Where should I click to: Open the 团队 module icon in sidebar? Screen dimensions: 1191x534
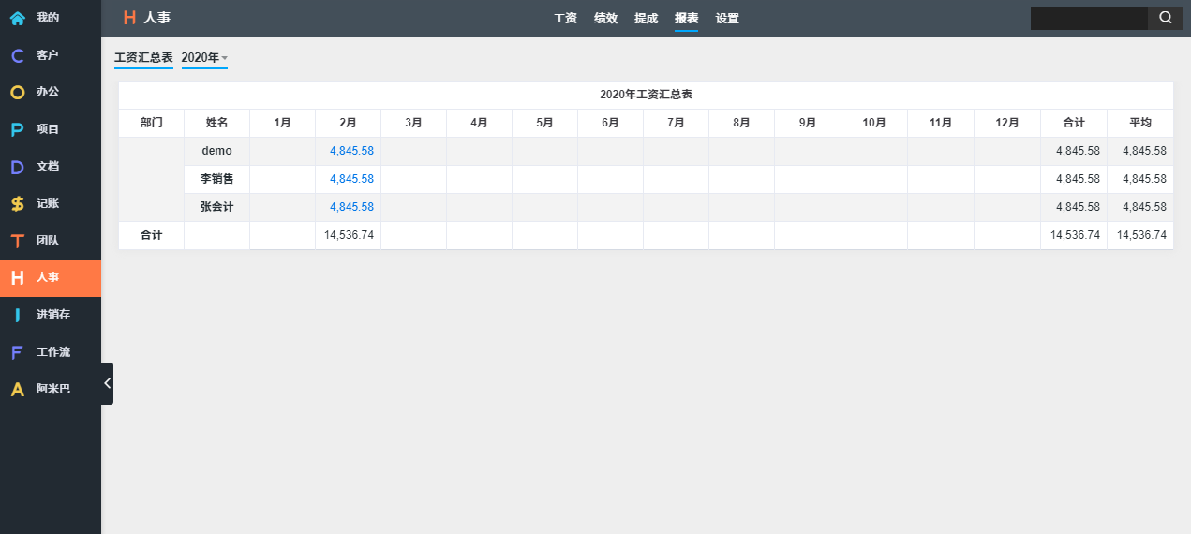pos(17,241)
